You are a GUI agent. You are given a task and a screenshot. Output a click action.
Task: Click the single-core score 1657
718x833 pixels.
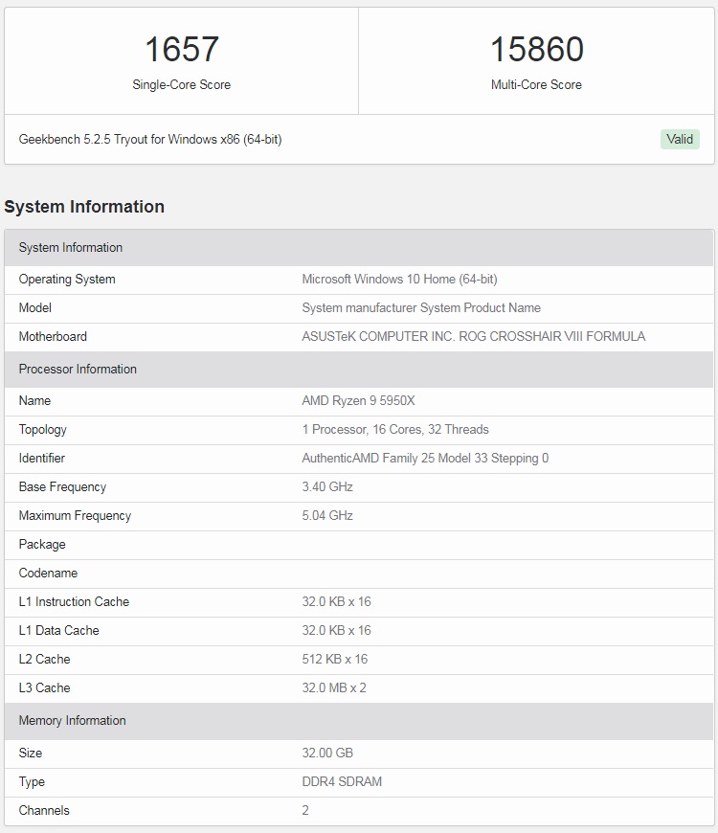182,50
